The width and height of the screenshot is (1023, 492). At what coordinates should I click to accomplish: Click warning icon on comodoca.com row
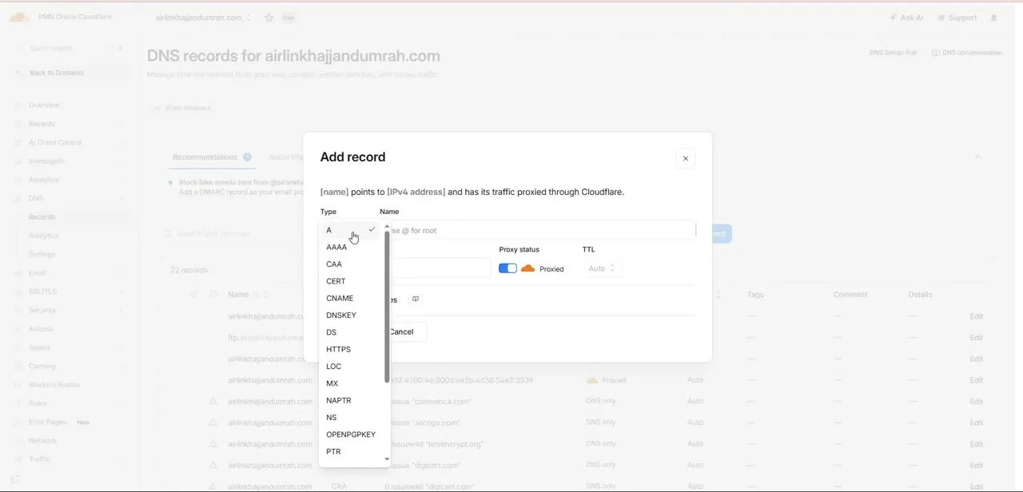tap(213, 401)
